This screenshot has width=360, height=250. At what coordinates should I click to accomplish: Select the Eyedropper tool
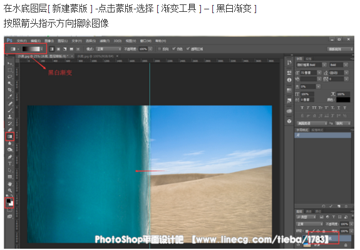tap(9, 97)
